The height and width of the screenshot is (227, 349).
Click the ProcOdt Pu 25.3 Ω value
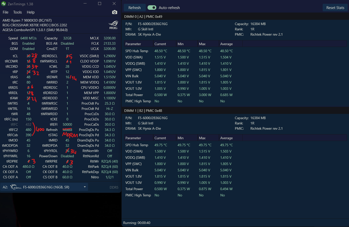[110, 103]
